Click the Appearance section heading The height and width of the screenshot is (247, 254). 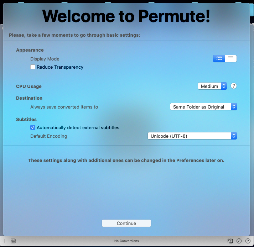(x=30, y=50)
